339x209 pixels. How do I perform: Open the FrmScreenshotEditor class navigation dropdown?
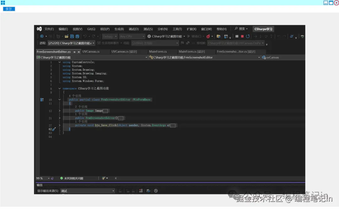coord(205,57)
